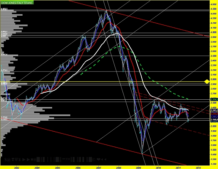Click the blue 2.207,2 price tag
Screen dimensions: 218x169
tap(214, 117)
